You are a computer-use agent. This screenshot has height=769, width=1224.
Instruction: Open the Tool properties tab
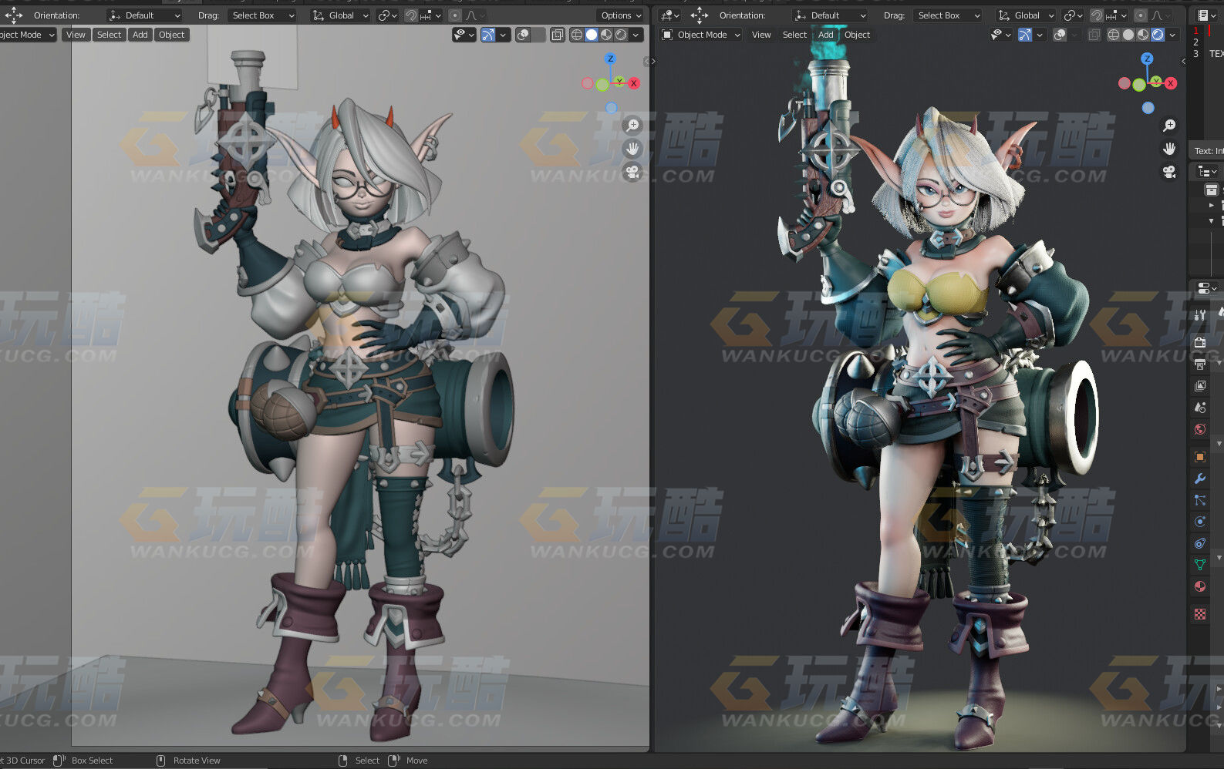pos(1200,314)
